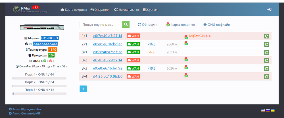This screenshot has width=284, height=118.
Task: Open the Карта покриття navigation menu item
Action: click(74, 10)
